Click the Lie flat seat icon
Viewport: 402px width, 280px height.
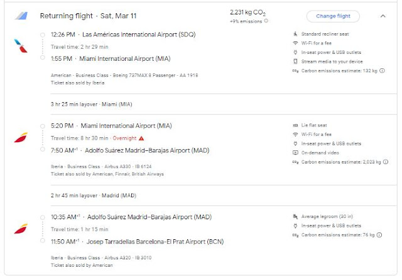click(x=295, y=125)
